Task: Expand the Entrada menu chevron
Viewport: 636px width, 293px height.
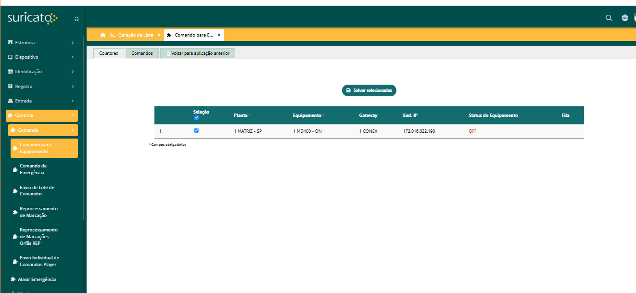Action: 73,101
